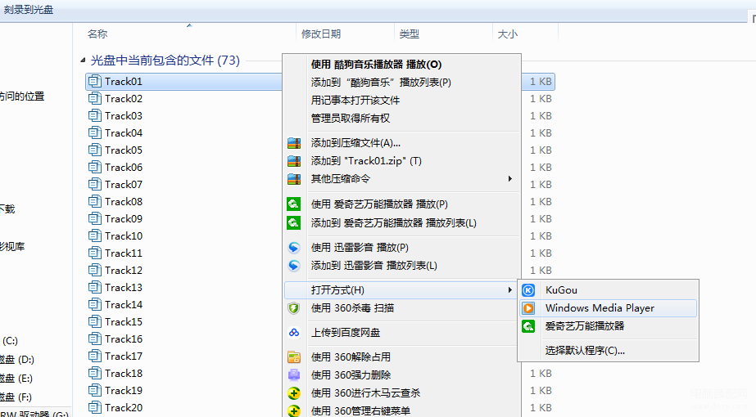Click the Track01 file icon
The image size is (756, 417).
[95, 82]
